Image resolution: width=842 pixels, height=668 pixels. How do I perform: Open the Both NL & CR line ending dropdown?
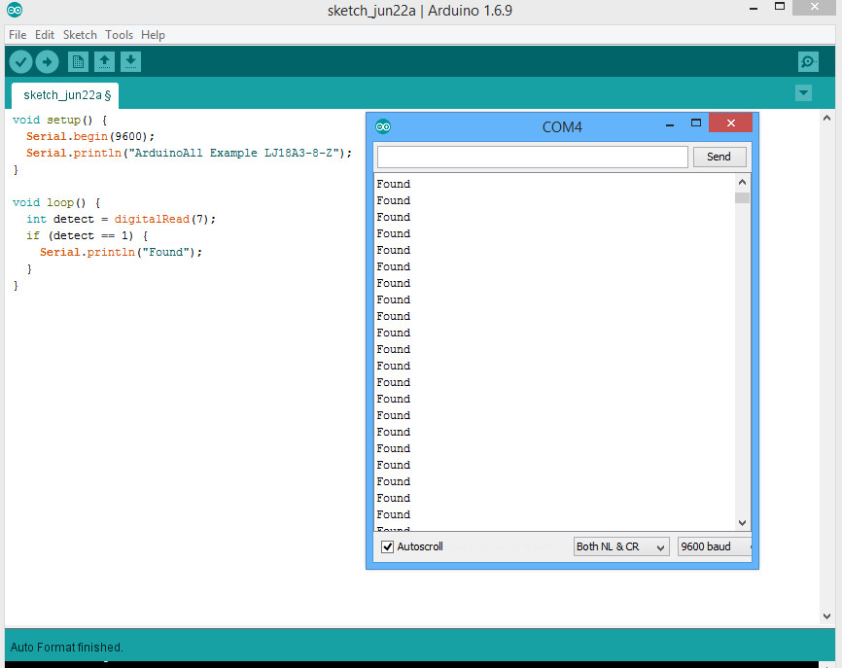(x=621, y=546)
